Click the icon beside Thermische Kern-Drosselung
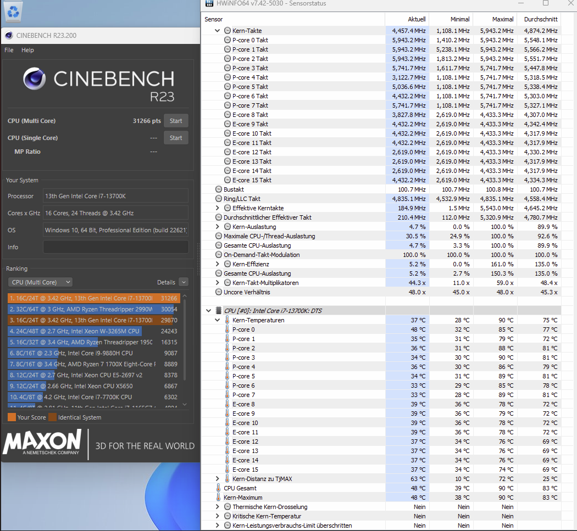The image size is (577, 531). tap(228, 507)
